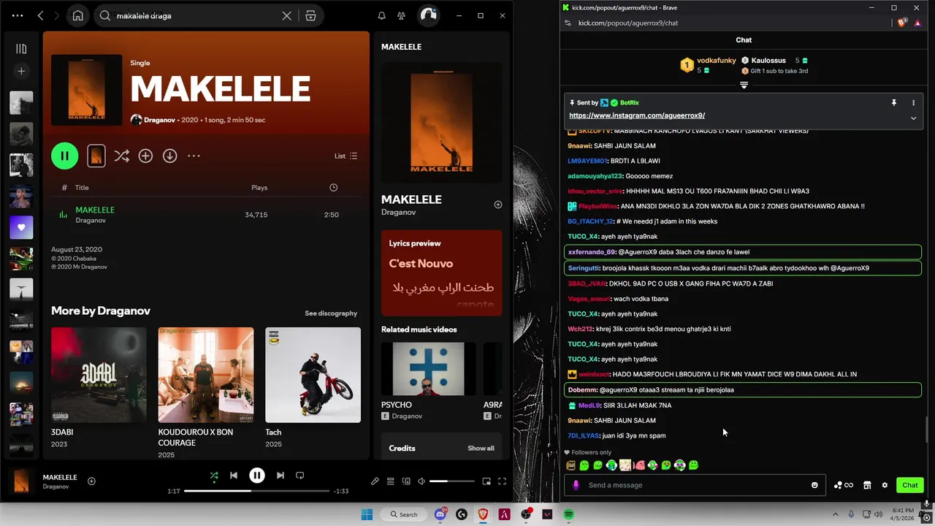Open site settings icon in Brave address bar

pos(568,23)
